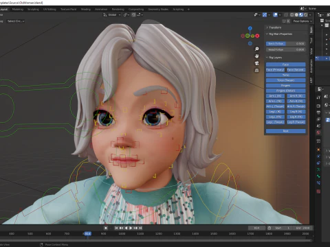Open the Tool tab of the sidebar
330x247 pixels.
pos(311,40)
